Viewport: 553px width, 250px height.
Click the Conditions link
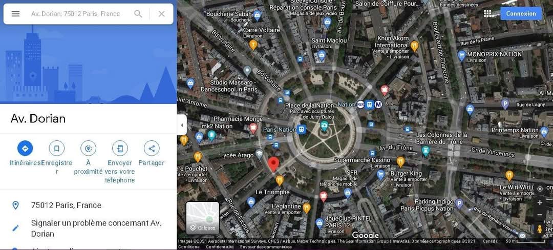pyautogui.click(x=188, y=247)
